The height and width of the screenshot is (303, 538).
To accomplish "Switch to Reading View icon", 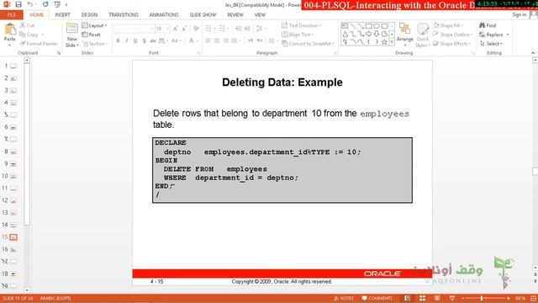I will (x=437, y=298).
